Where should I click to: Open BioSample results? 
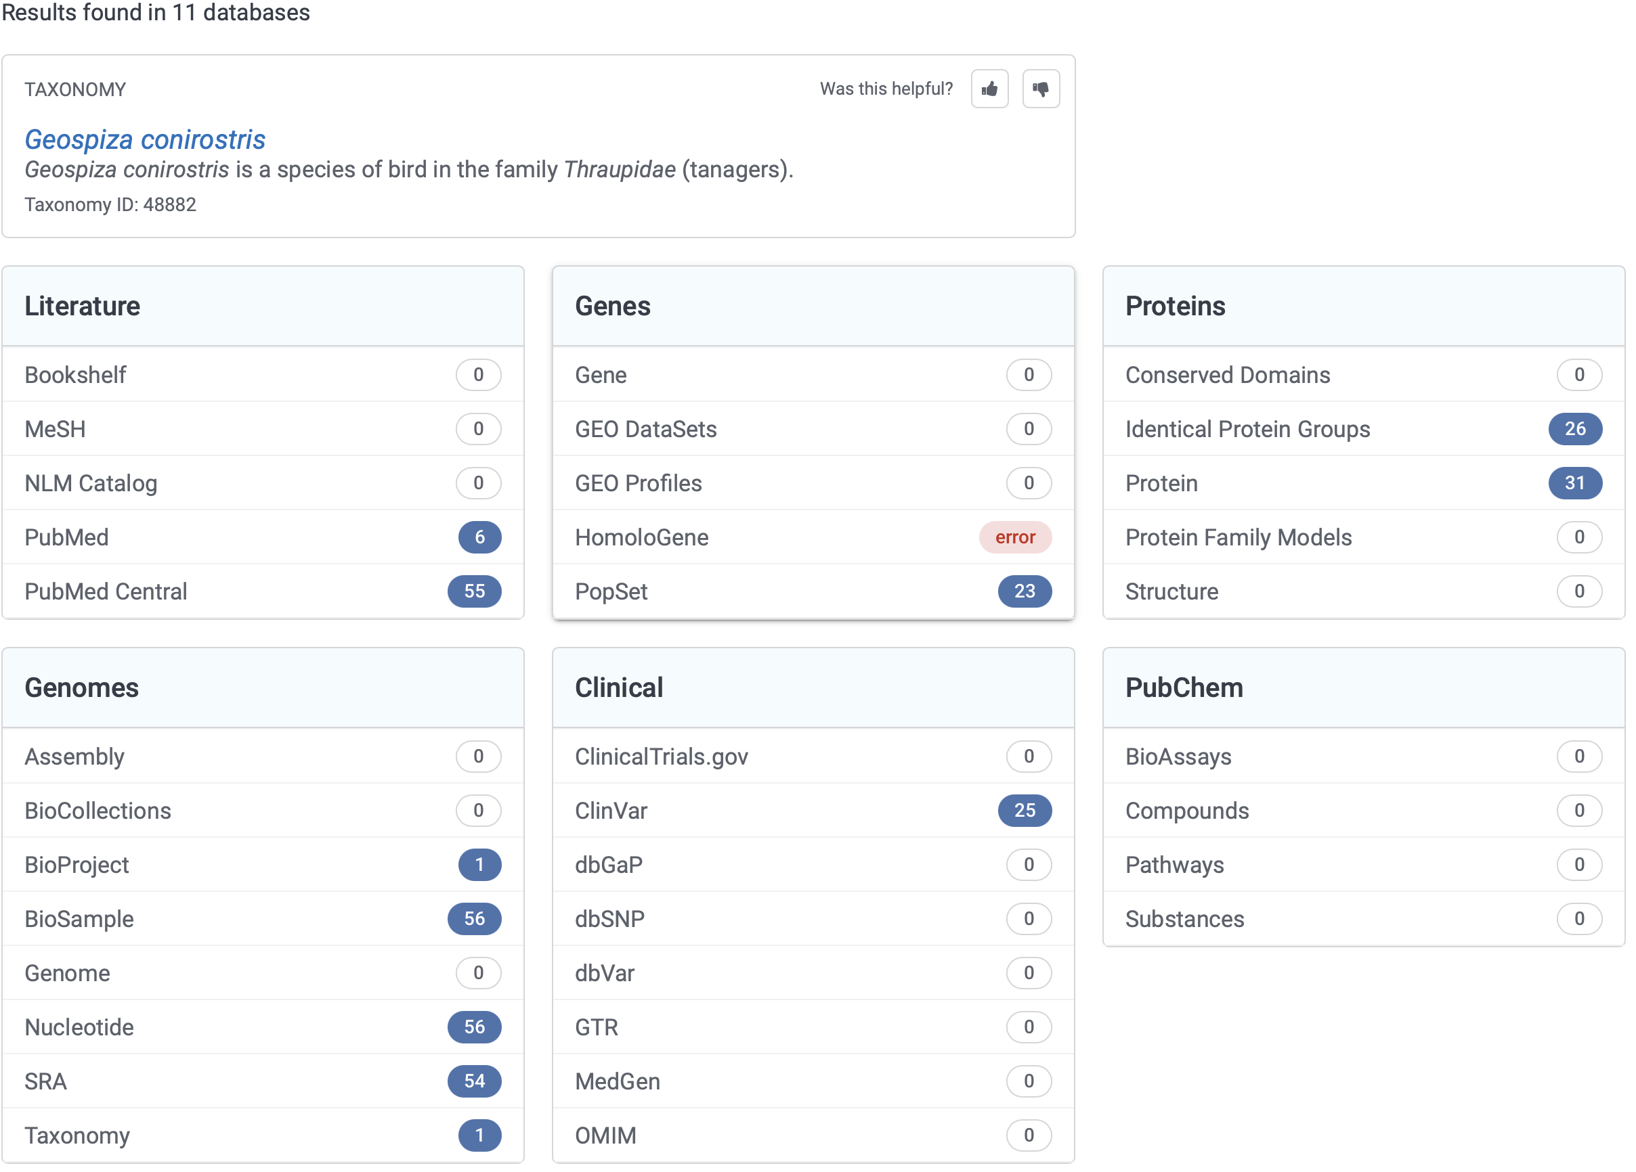[263, 918]
